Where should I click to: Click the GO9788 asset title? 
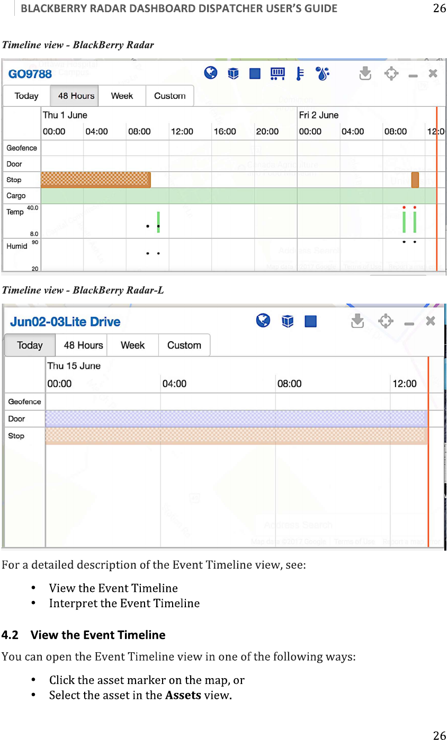click(30, 74)
